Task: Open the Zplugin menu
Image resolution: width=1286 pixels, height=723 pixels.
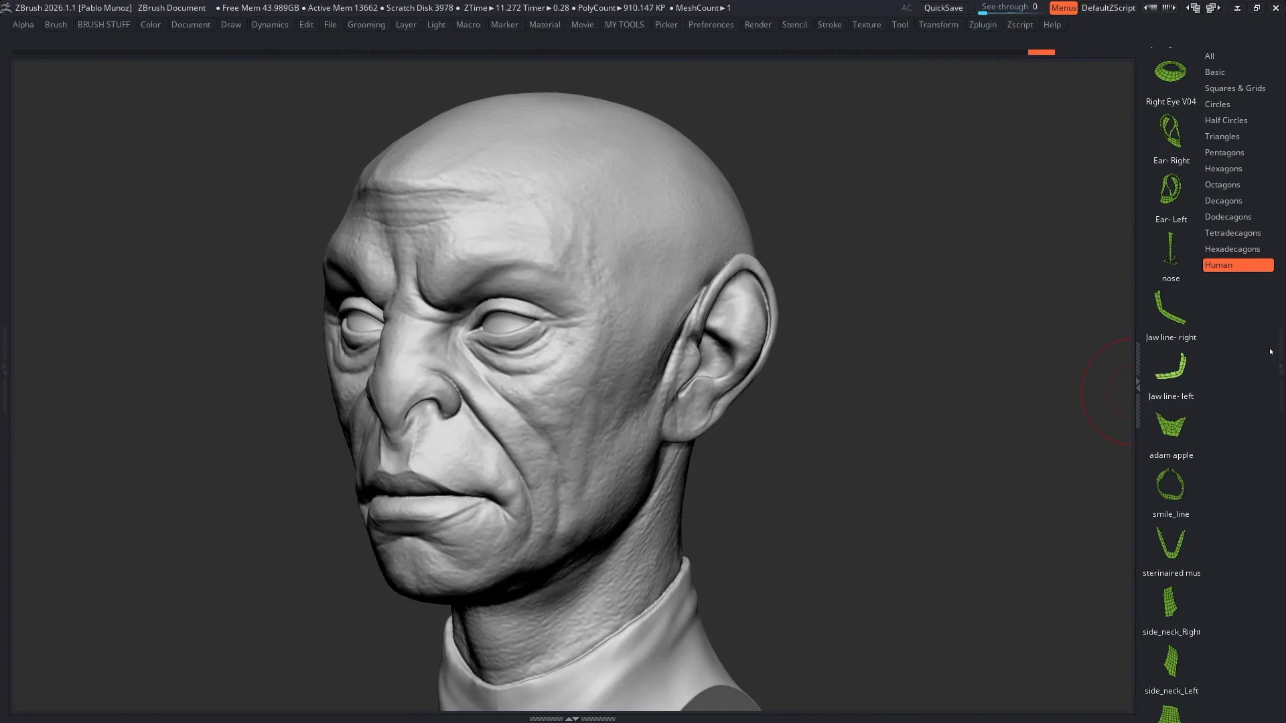Action: point(982,25)
